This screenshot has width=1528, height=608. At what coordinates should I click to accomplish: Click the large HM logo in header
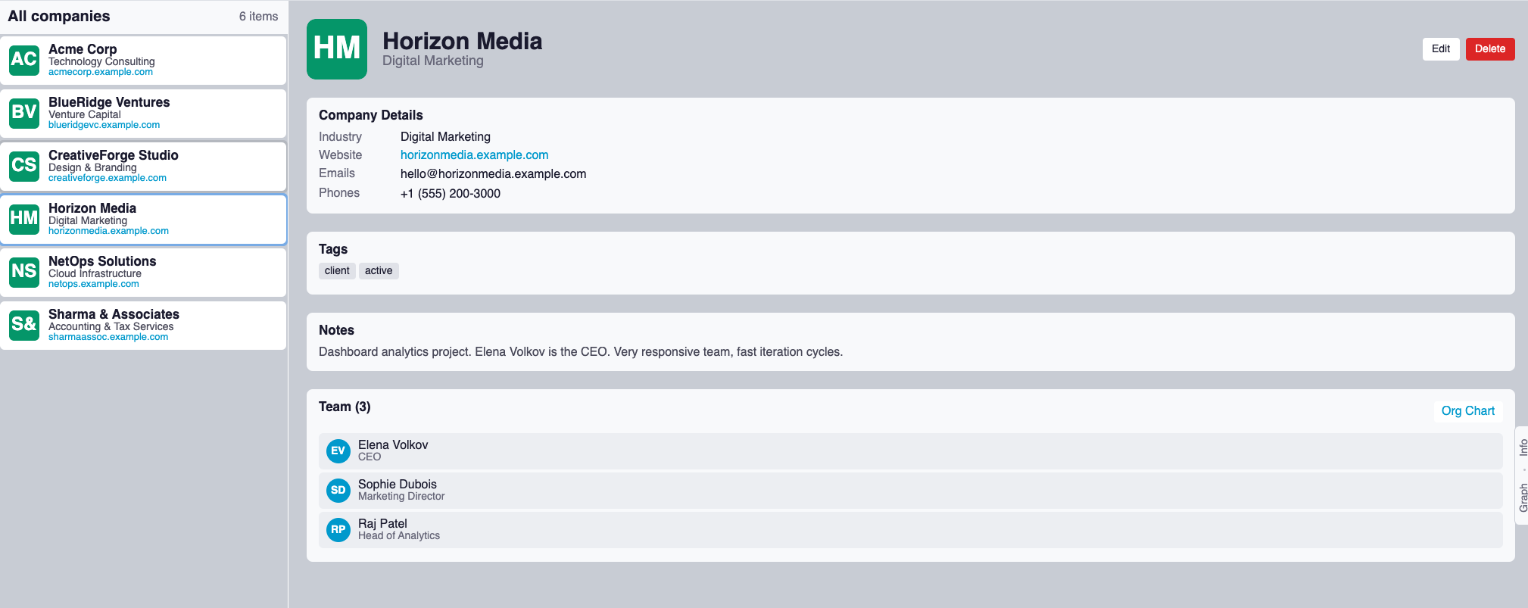[x=337, y=49]
